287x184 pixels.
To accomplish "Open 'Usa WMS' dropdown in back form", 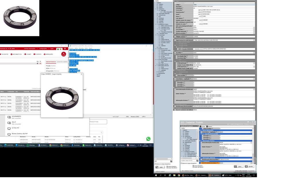I will [x=254, y=53].
